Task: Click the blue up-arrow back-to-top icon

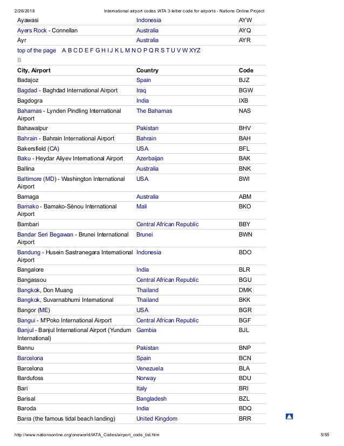Action: [289, 416]
